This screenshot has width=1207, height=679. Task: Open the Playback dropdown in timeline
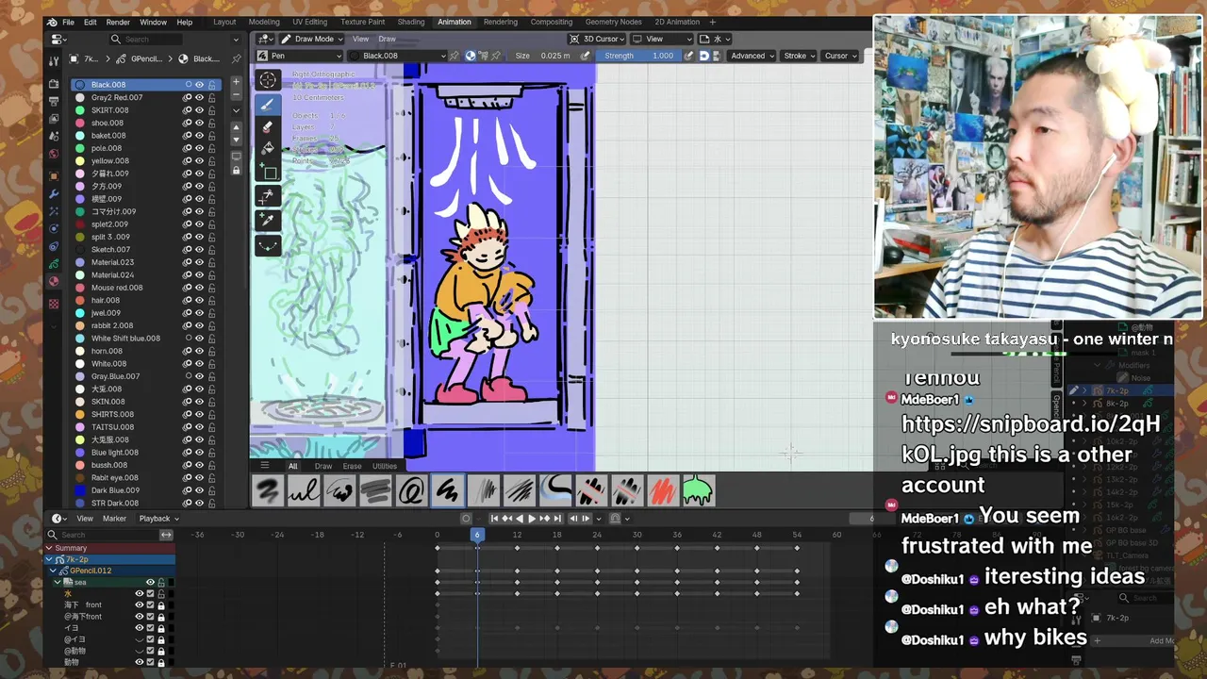(158, 518)
